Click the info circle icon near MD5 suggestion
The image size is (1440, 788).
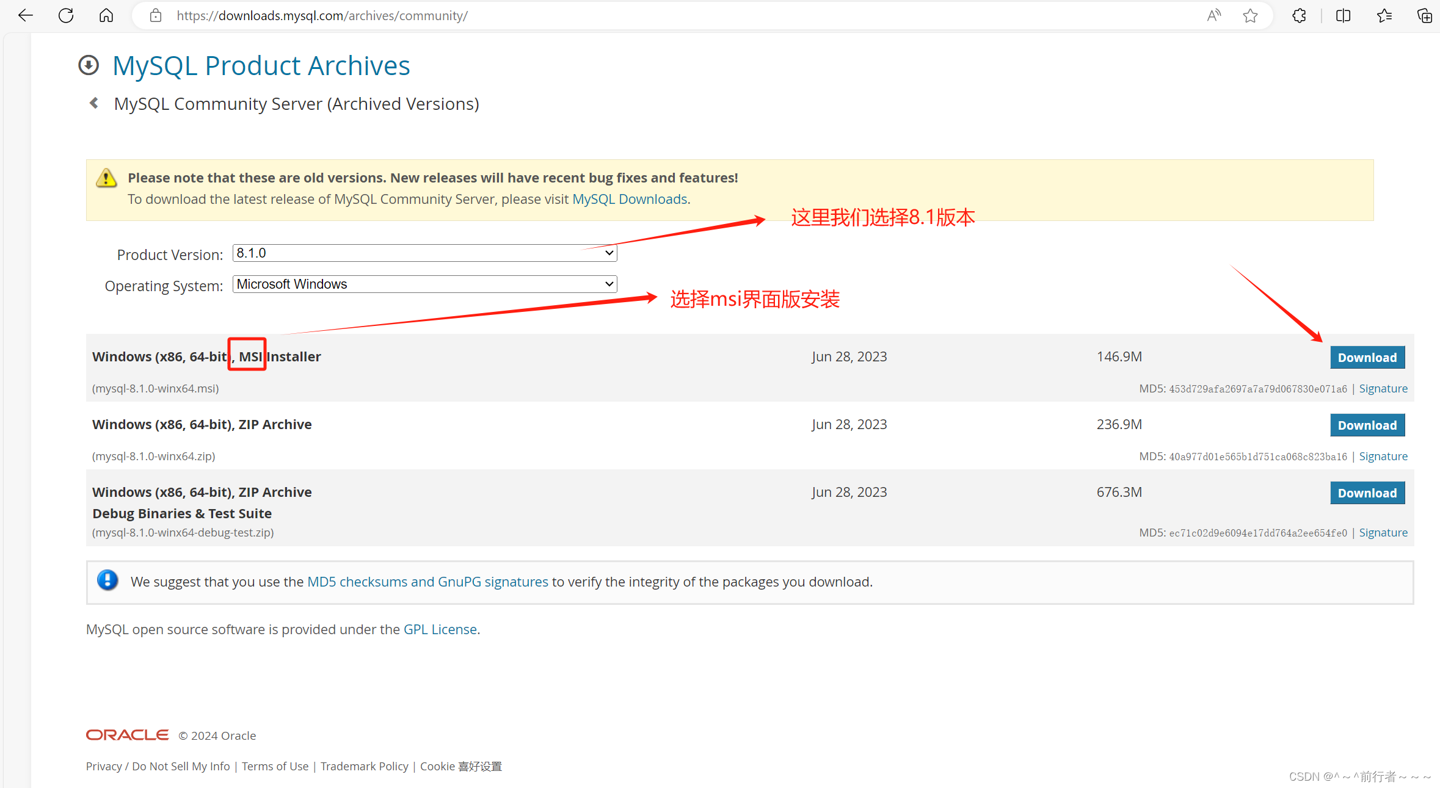click(x=107, y=581)
